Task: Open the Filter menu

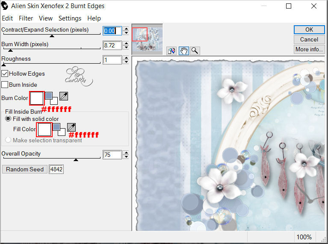Action: pos(26,18)
